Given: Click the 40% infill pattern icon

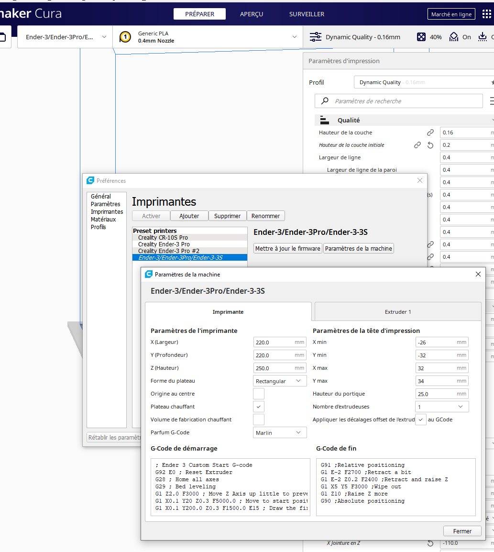Looking at the screenshot, I should click(x=421, y=37).
